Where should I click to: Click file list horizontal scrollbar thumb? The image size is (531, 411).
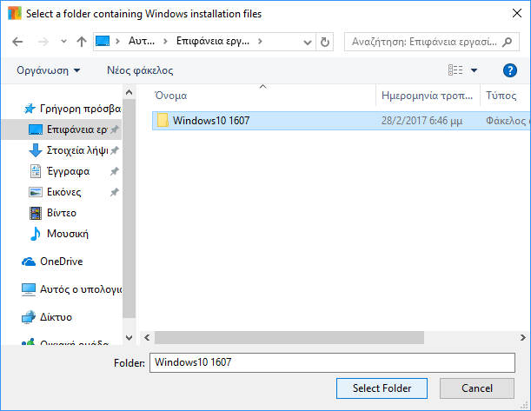(x=289, y=337)
